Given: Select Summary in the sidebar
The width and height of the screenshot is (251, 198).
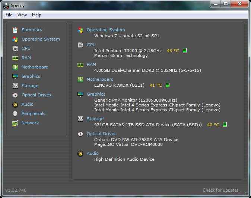Looking at the screenshot, I should pyautogui.click(x=32, y=30).
